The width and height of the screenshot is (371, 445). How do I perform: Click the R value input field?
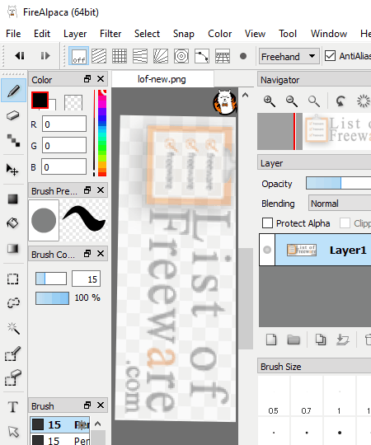[64, 124]
